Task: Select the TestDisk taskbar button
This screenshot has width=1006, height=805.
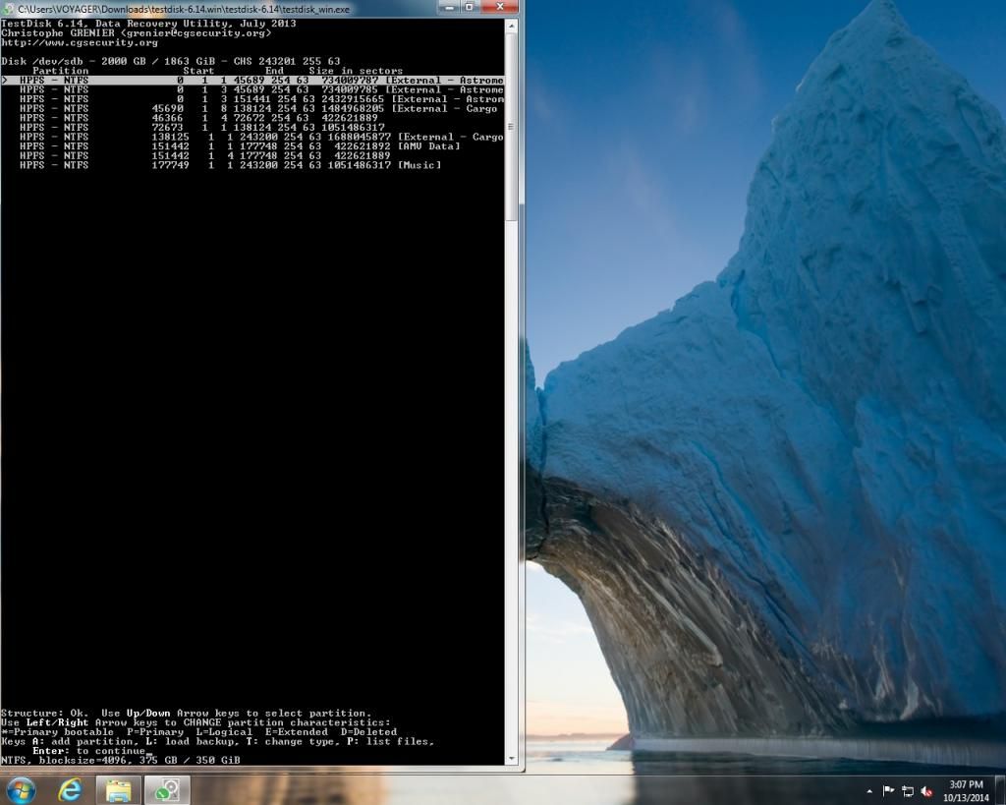Action: click(167, 789)
